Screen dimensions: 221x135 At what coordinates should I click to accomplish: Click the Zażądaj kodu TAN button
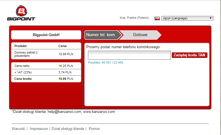click(x=190, y=55)
